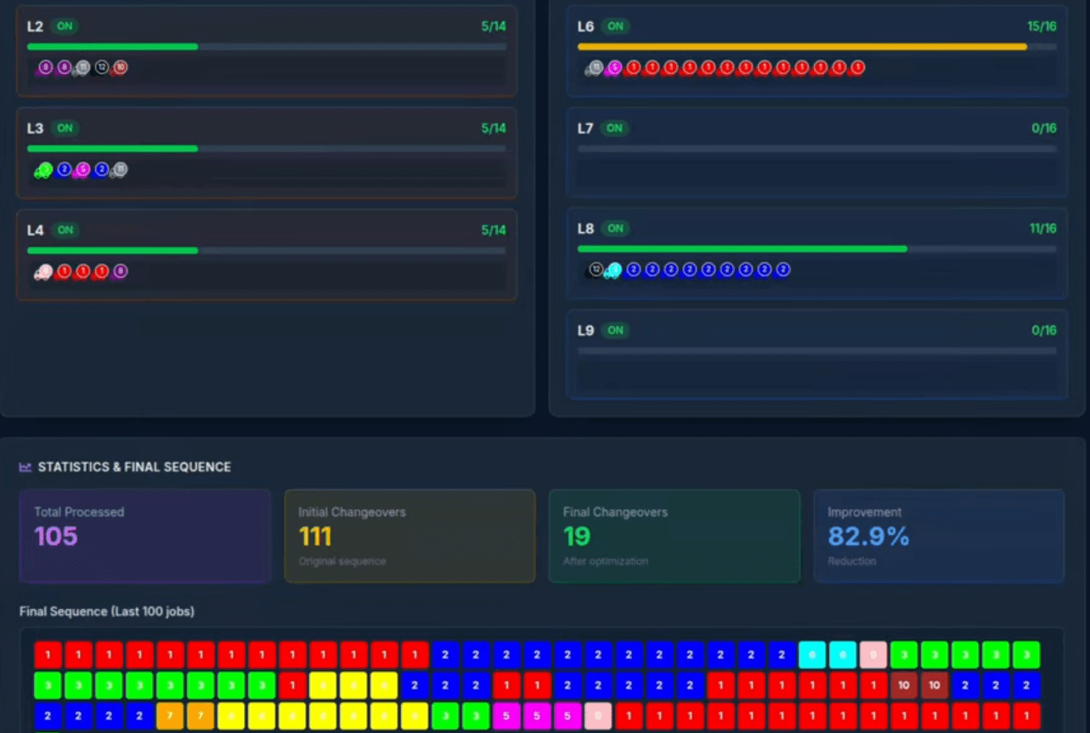Pick the magenta token in lane L3
The width and height of the screenshot is (1090, 733).
[x=82, y=170]
